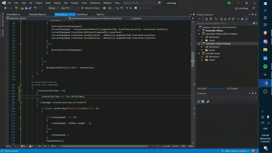Toggle auto-hide pin on Solution Explorer panel
Image resolution: width=272 pixels, height=153 pixels.
tap(252, 14)
